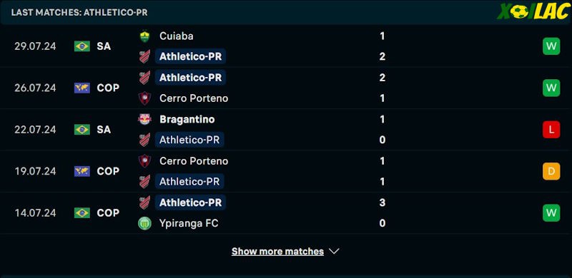Click W badge for Cuiaba match
This screenshot has width=572, height=278.
point(551,46)
